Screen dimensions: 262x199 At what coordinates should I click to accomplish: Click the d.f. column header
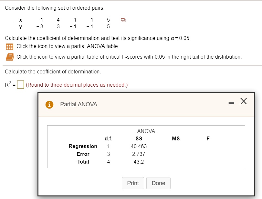pyautogui.click(x=109, y=139)
